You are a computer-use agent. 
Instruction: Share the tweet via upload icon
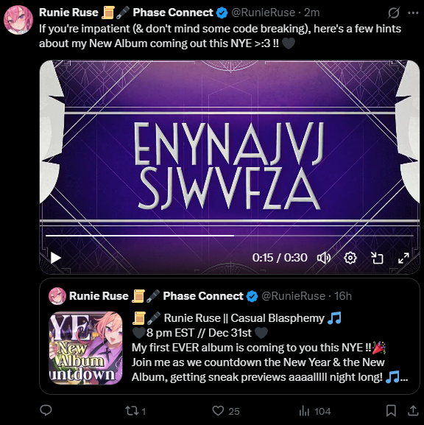point(413,410)
